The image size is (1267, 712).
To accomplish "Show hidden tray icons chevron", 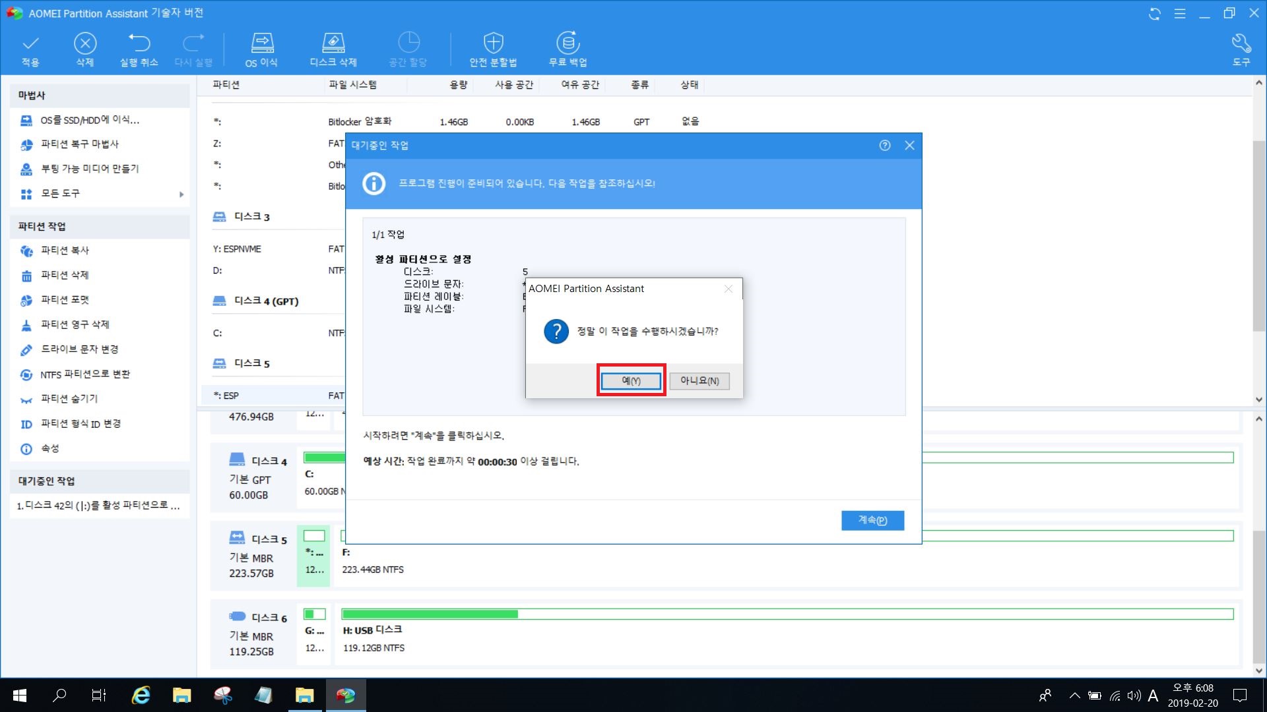I will click(1074, 696).
